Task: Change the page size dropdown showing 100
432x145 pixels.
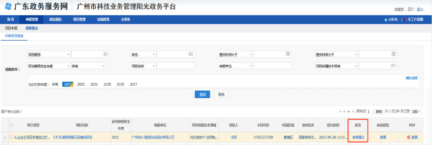Action: pyautogui.click(x=416, y=112)
